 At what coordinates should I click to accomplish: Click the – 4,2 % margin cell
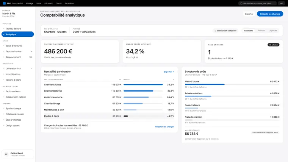pos(171,116)
